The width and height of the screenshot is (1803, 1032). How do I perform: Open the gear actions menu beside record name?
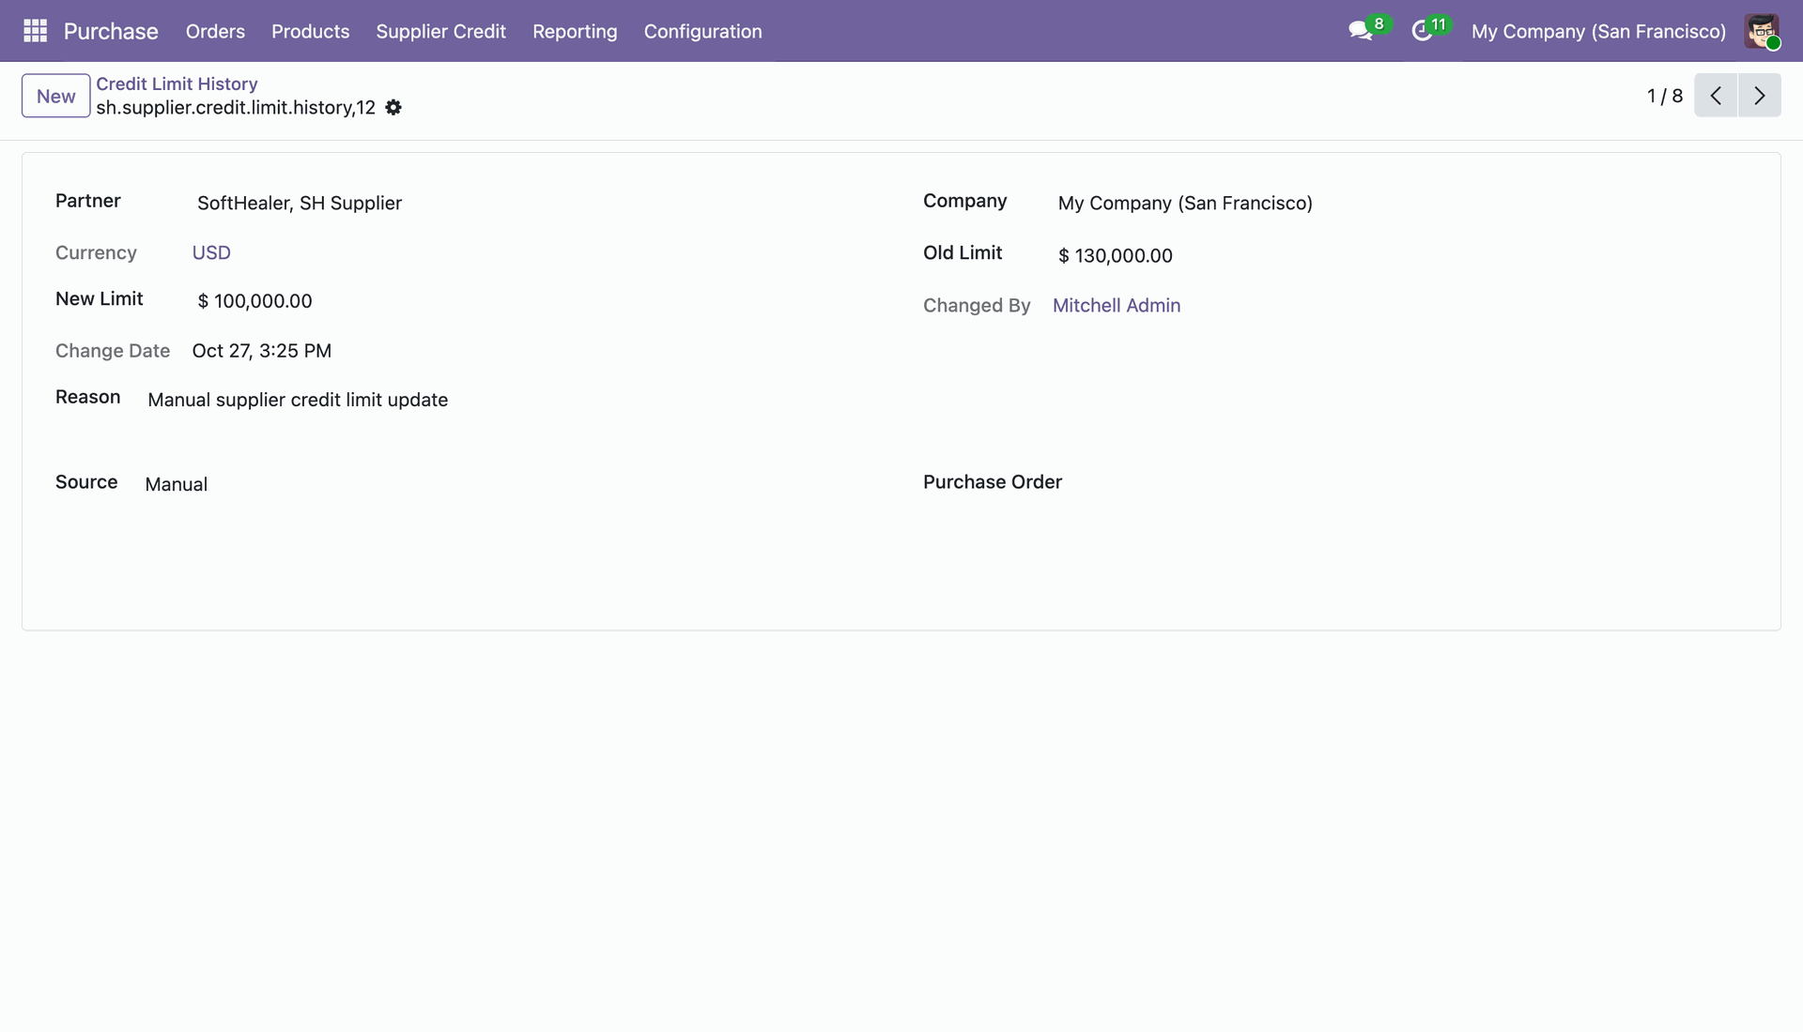[x=393, y=108]
